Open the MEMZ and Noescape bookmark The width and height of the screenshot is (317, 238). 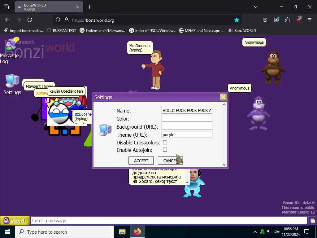201,31
